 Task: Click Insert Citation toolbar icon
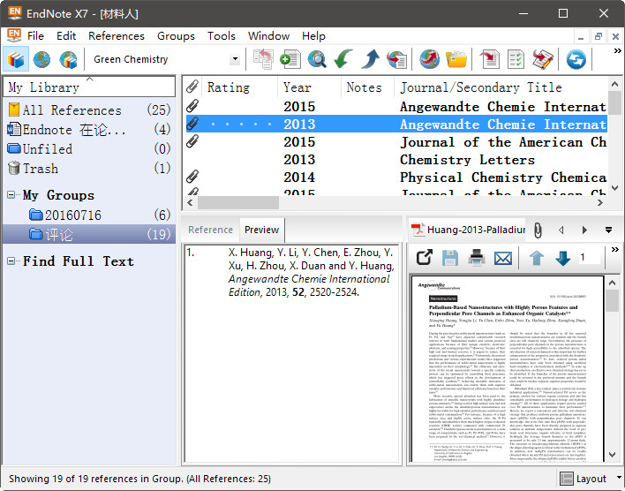pos(490,59)
